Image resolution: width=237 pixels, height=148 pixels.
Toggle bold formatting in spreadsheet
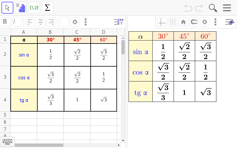(6, 22)
